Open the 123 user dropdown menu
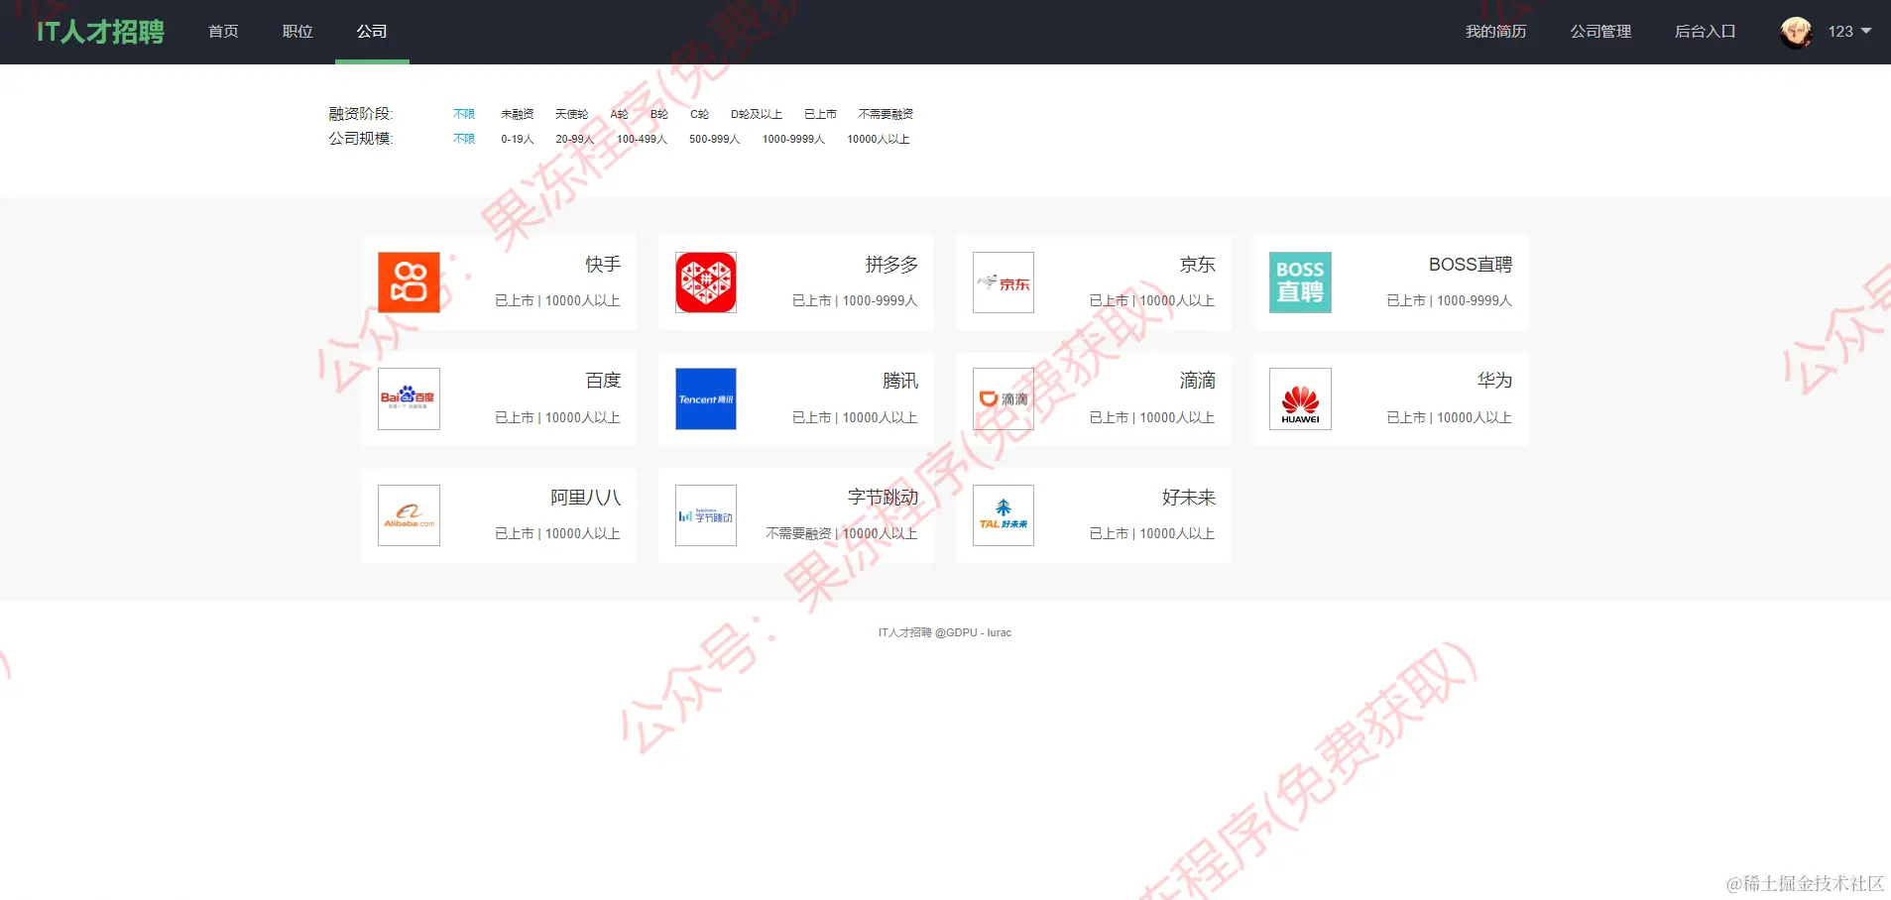This screenshot has height=900, width=1891. (x=1849, y=32)
